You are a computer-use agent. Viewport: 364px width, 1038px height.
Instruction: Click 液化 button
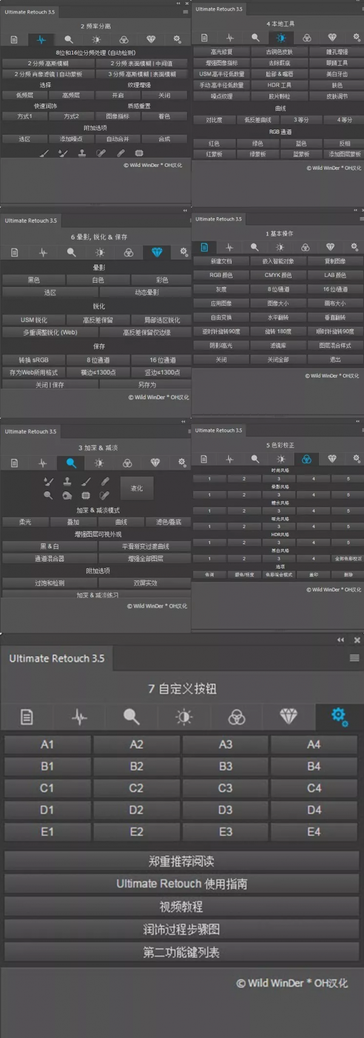(x=136, y=488)
